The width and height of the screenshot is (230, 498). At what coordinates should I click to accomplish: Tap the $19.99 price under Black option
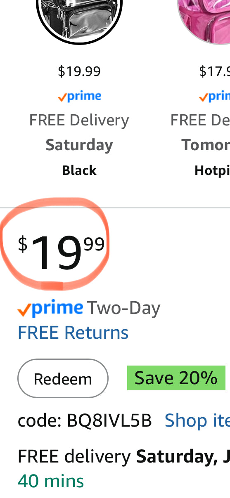click(x=79, y=71)
